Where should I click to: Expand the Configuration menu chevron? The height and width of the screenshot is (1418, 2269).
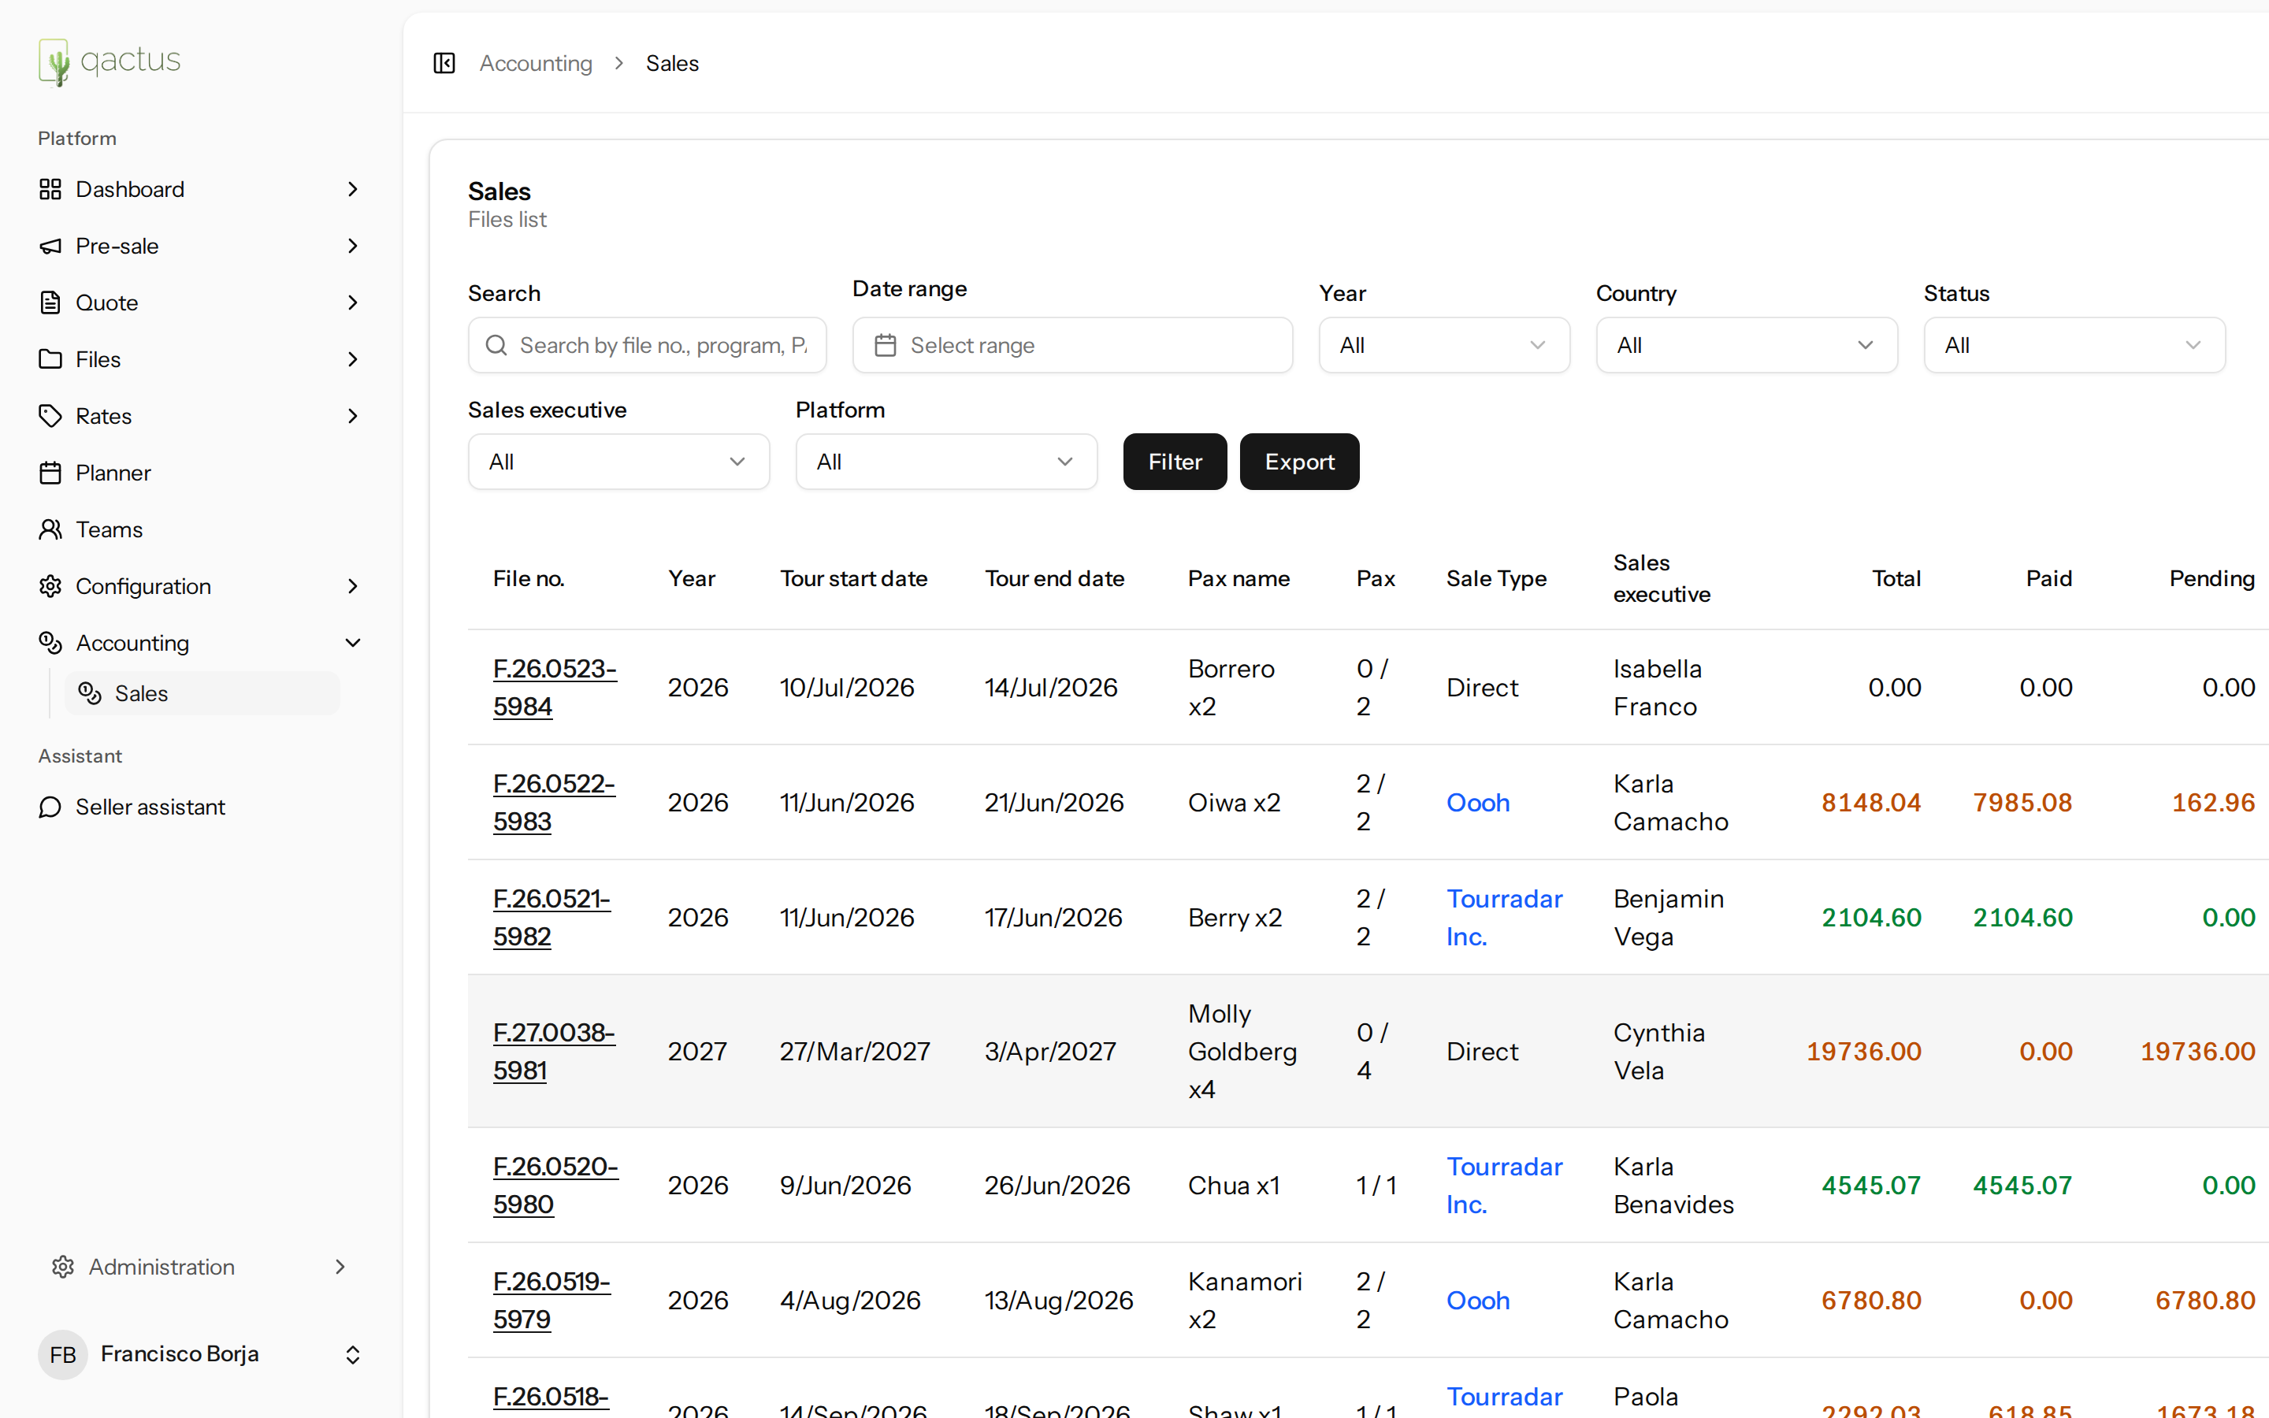point(352,586)
